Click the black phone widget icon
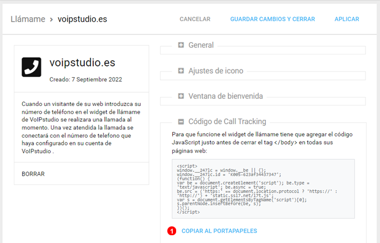The width and height of the screenshot is (380, 243). click(31, 67)
